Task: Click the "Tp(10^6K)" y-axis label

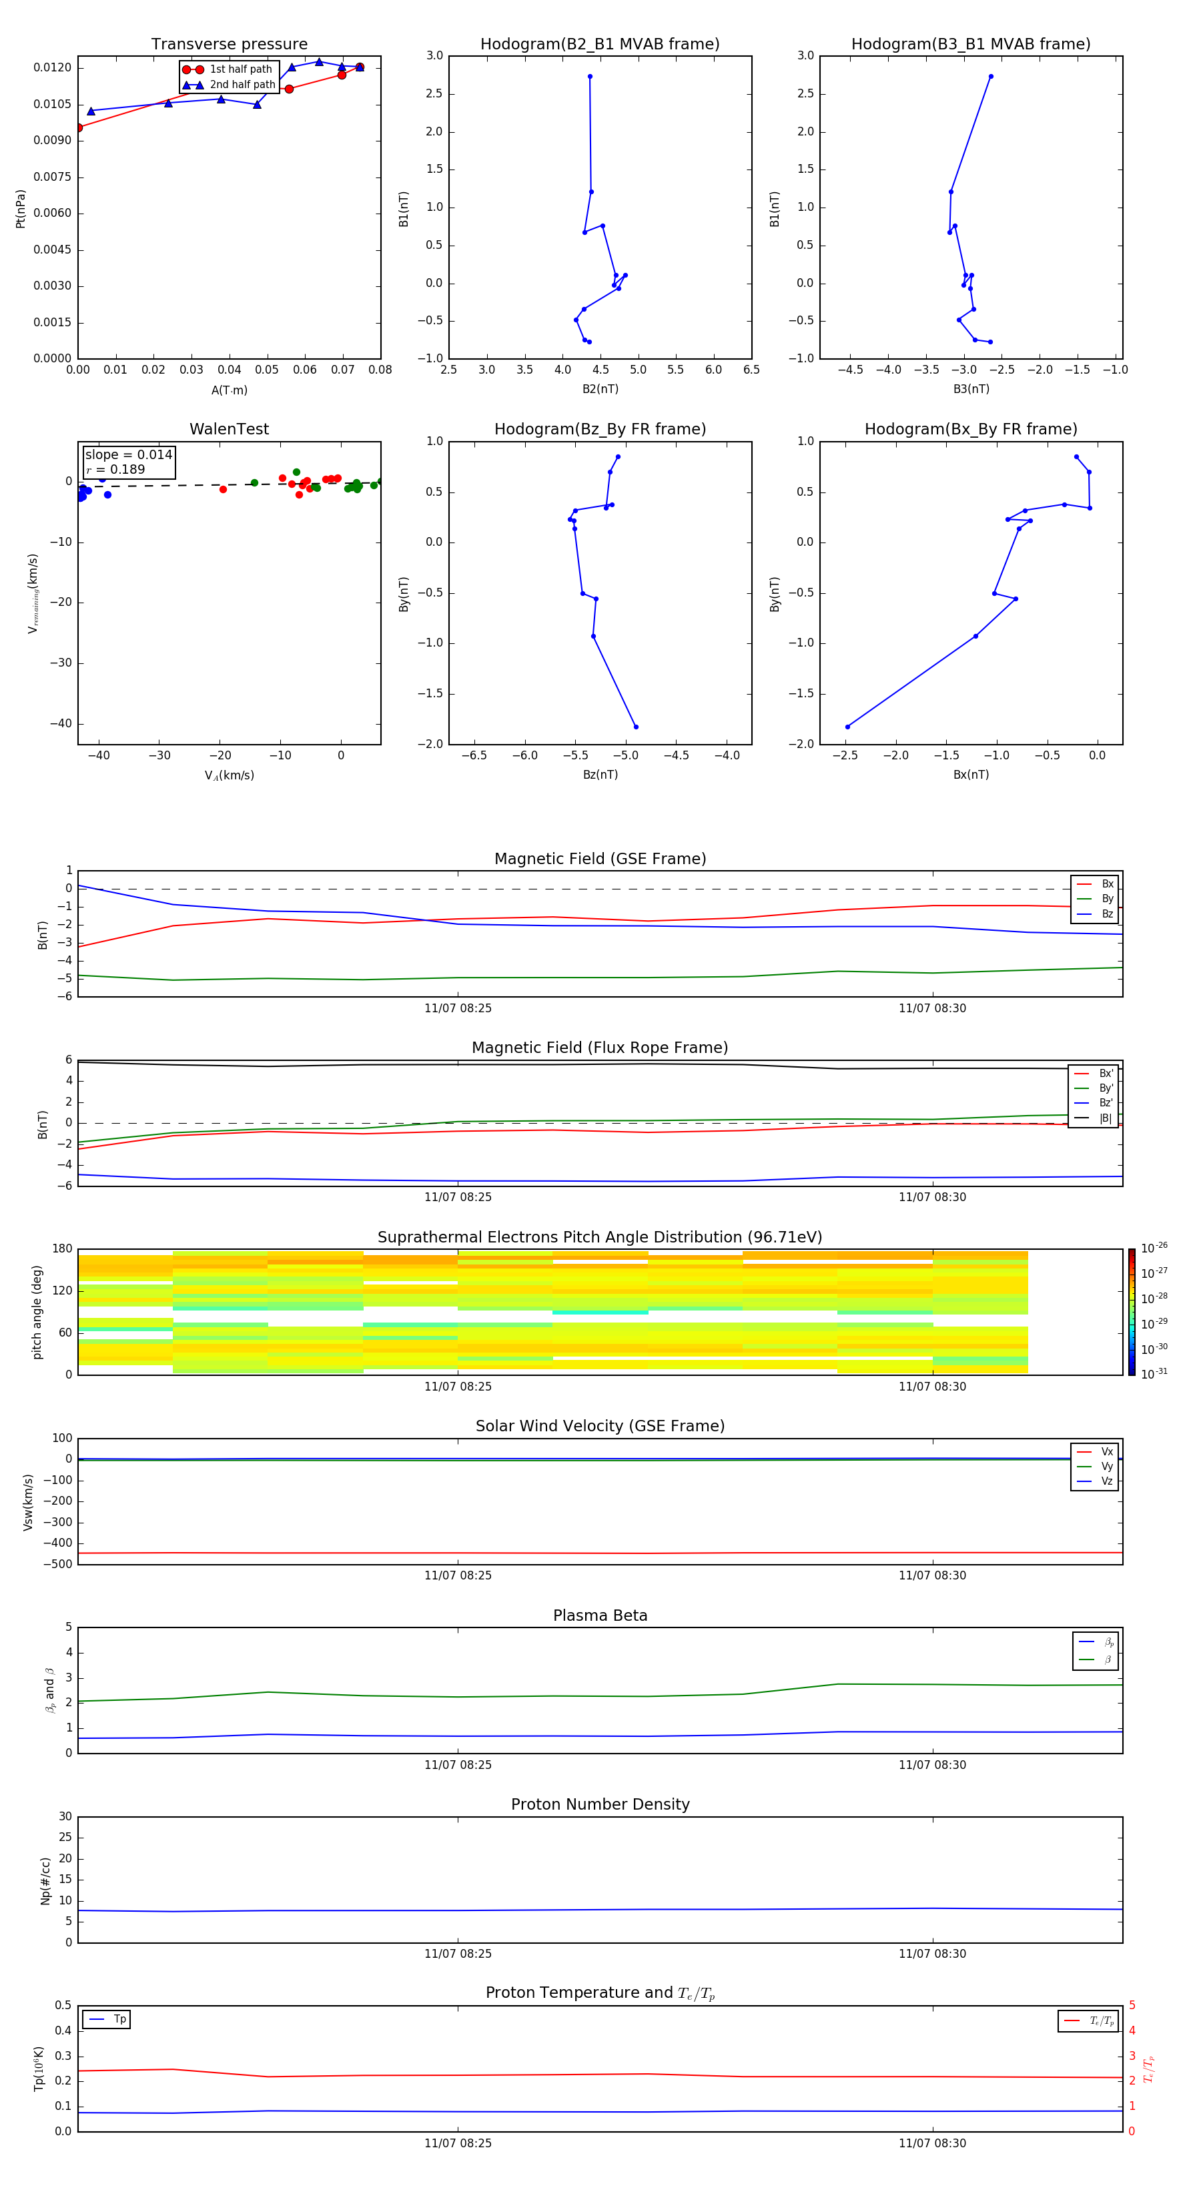Action: tap(39, 2069)
